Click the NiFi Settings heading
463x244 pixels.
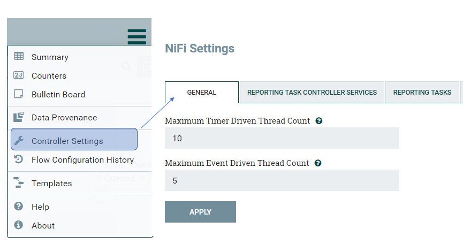(x=200, y=48)
